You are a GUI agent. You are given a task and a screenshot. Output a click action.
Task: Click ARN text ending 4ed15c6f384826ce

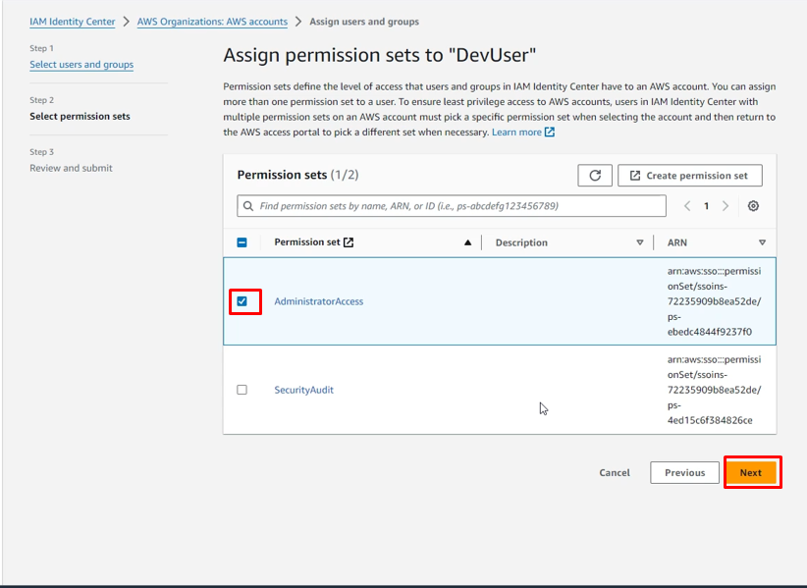[x=715, y=390]
